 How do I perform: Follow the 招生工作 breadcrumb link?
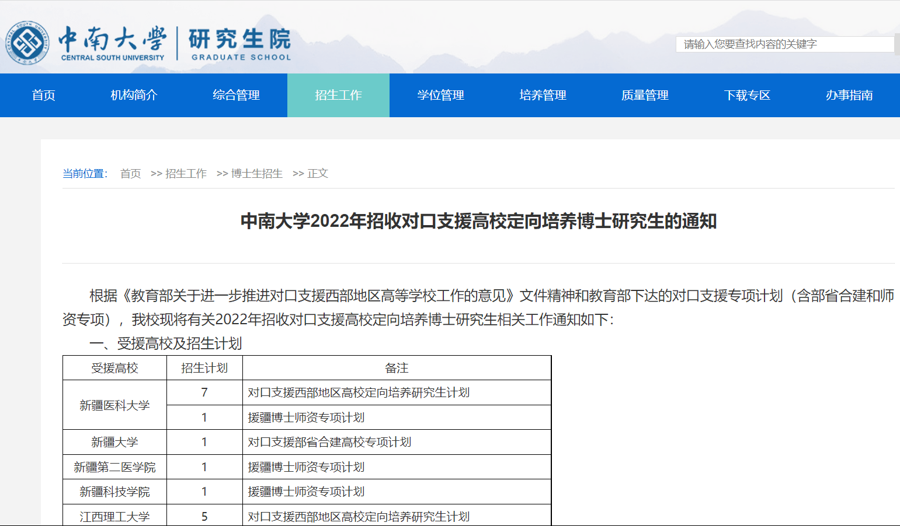coord(186,173)
